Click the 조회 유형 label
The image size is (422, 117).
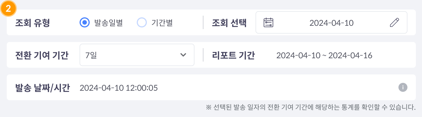pos(33,23)
